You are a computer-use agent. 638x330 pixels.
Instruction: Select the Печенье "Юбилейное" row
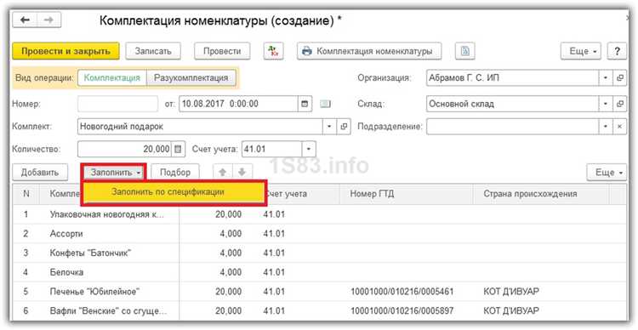319,292
